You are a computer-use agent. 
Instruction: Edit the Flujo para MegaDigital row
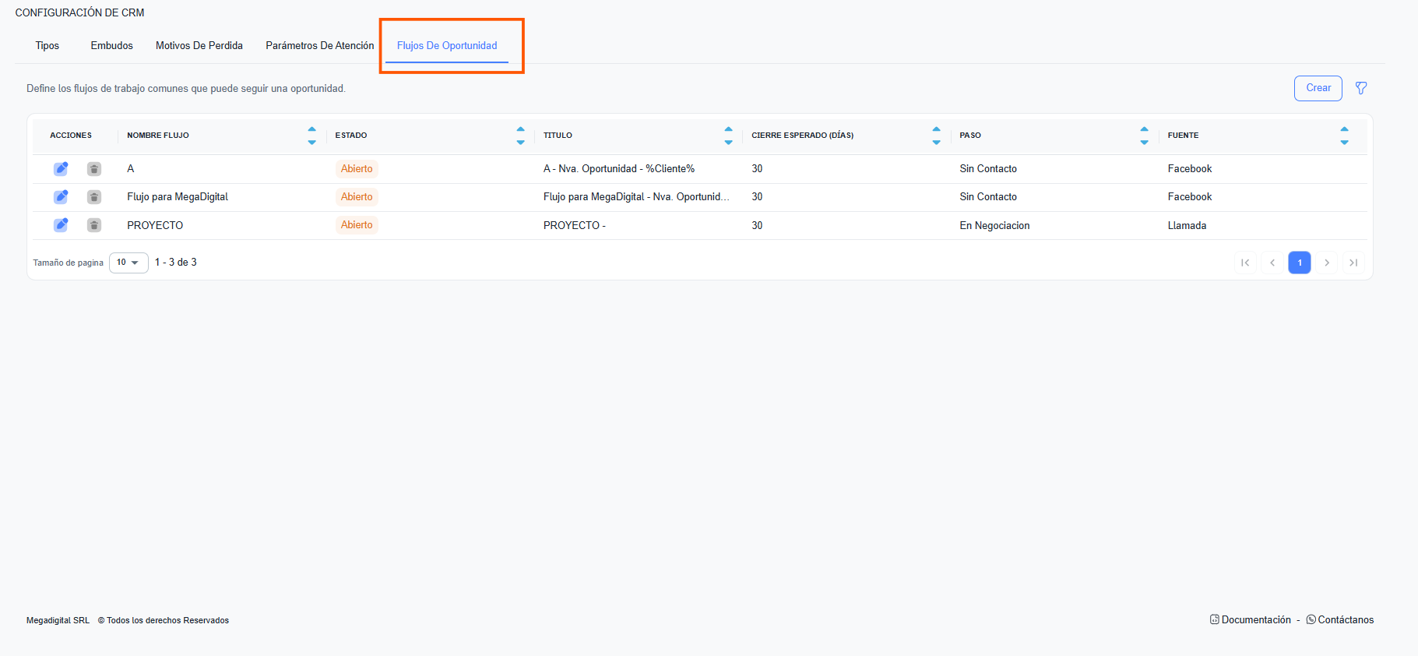[x=61, y=197]
